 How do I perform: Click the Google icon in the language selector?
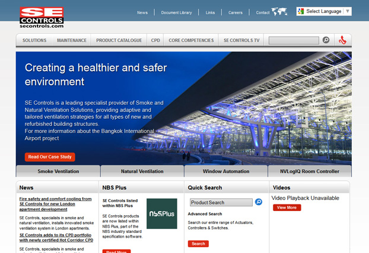point(301,11)
